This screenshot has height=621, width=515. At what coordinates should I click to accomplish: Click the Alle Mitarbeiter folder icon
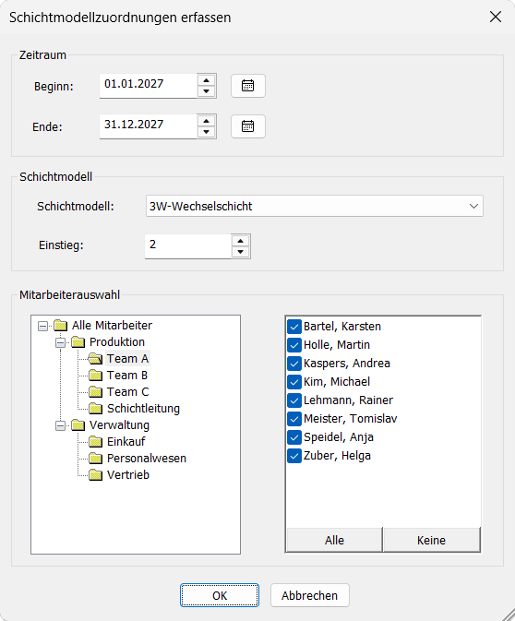click(x=61, y=326)
